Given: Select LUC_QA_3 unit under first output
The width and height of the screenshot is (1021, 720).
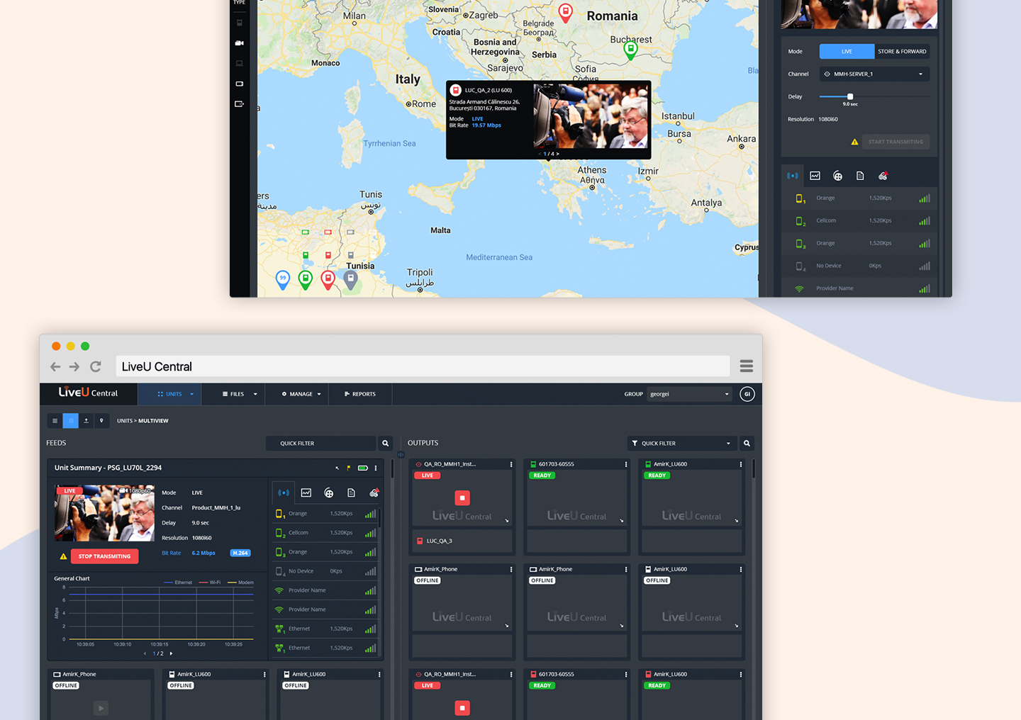Looking at the screenshot, I should pyautogui.click(x=462, y=541).
